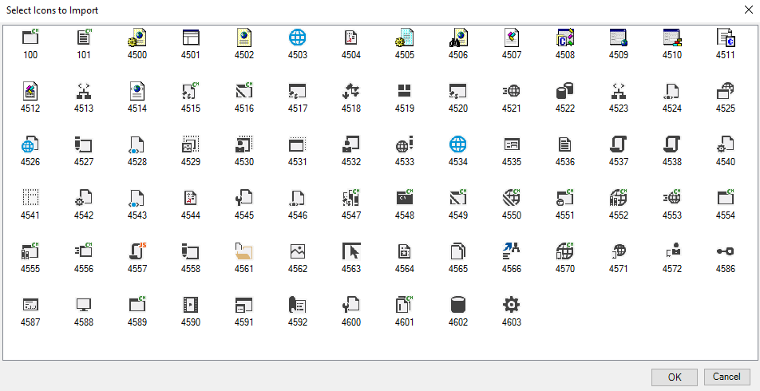Select globe document icon 4514
This screenshot has width=760, height=391.
point(137,91)
